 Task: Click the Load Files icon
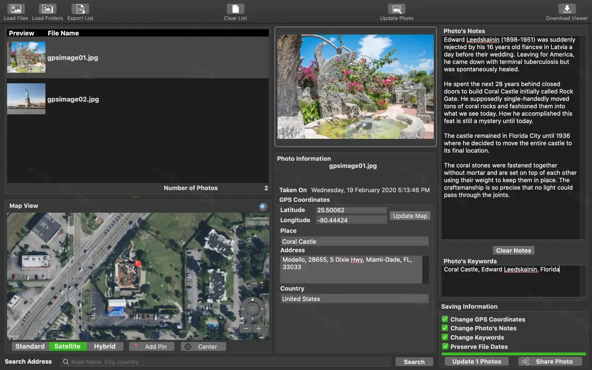16,8
